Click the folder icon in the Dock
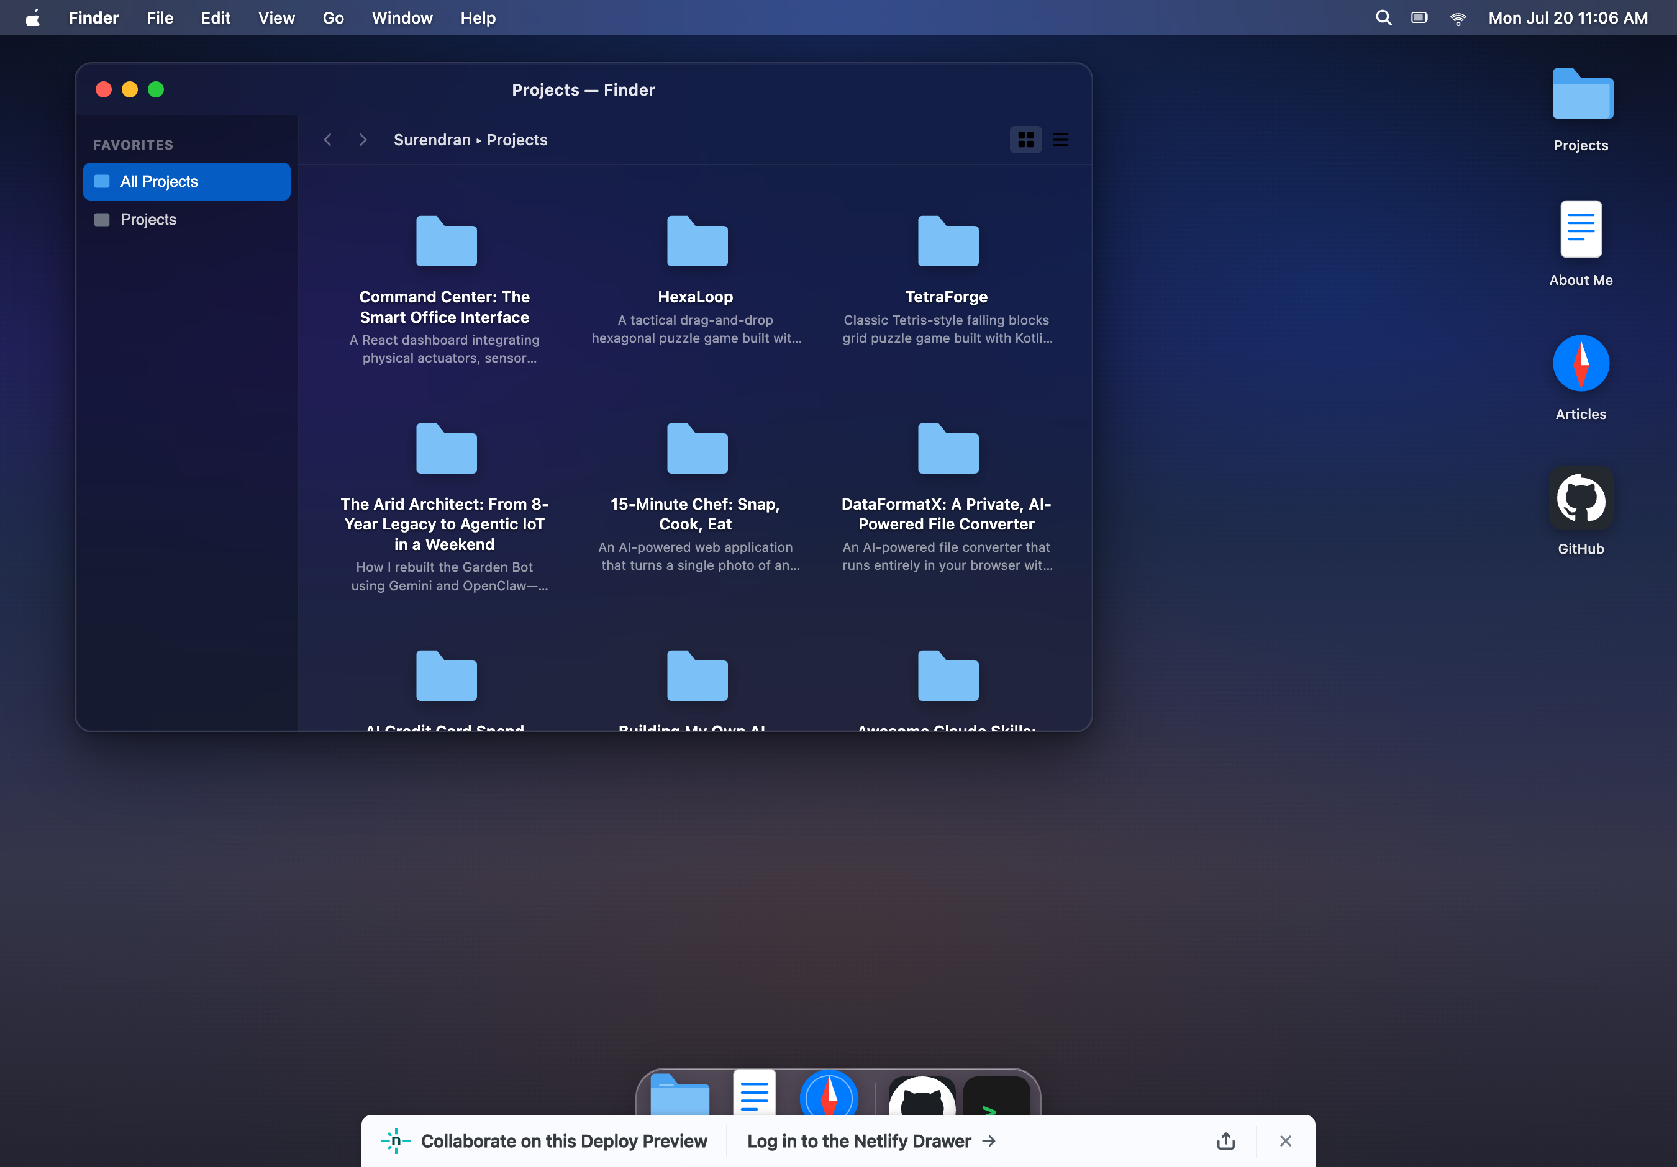This screenshot has width=1677, height=1167. coord(680,1093)
